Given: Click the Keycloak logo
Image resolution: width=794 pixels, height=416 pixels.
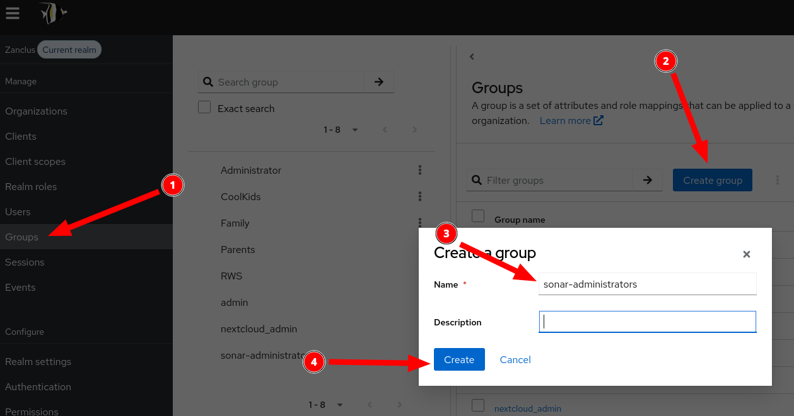Looking at the screenshot, I should (53, 14).
